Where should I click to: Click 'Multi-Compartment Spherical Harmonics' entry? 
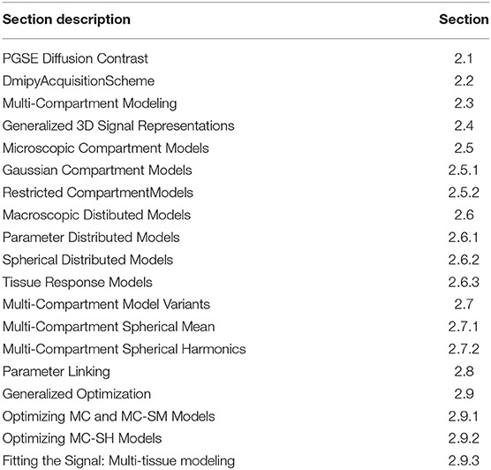click(125, 349)
